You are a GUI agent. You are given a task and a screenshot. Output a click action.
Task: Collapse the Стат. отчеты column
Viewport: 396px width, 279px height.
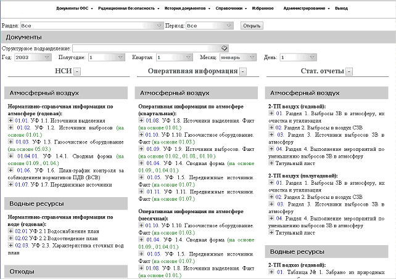coord(349,71)
